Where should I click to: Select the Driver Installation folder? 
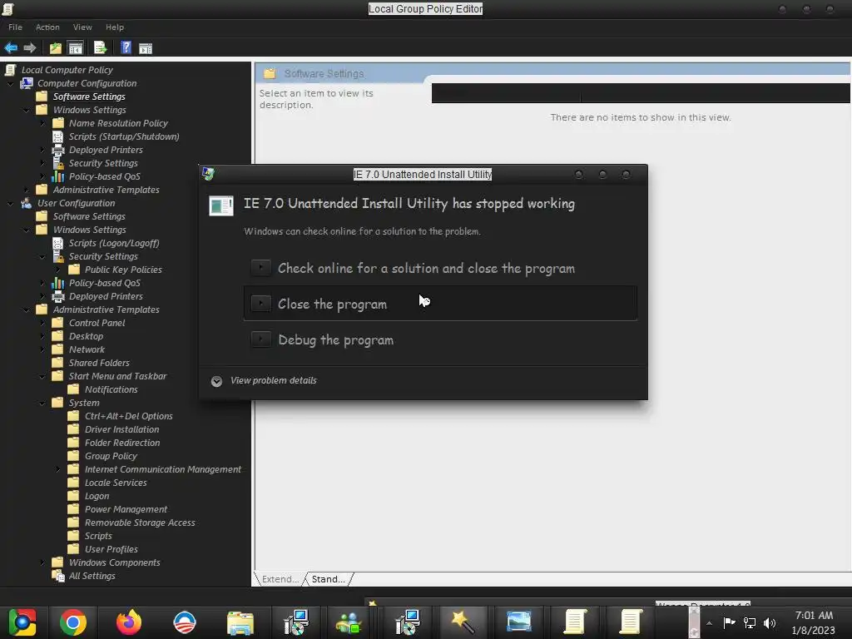point(121,429)
